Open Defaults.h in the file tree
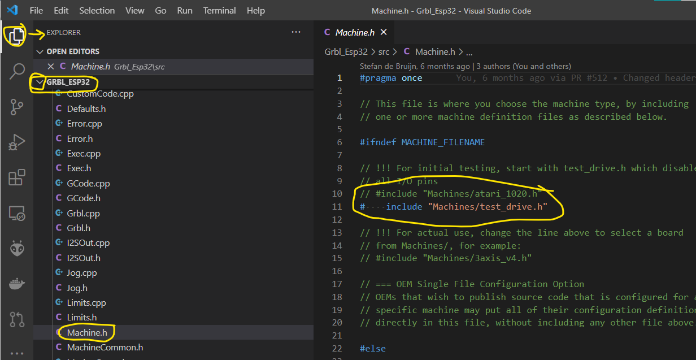This screenshot has height=360, width=696. click(x=86, y=109)
